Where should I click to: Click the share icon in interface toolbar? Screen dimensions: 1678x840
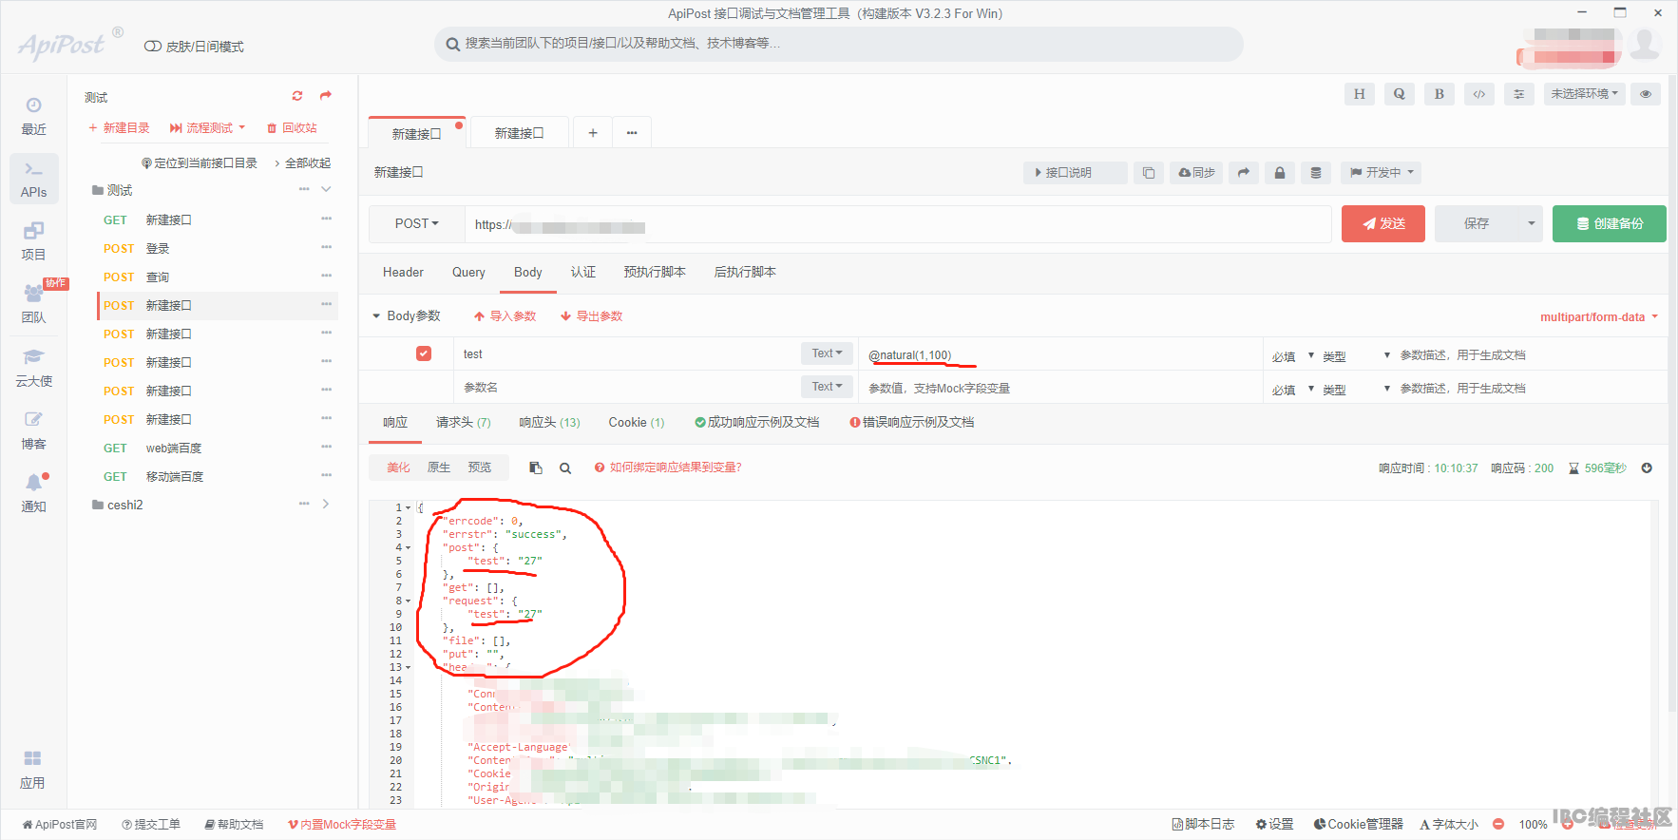tap(1244, 173)
